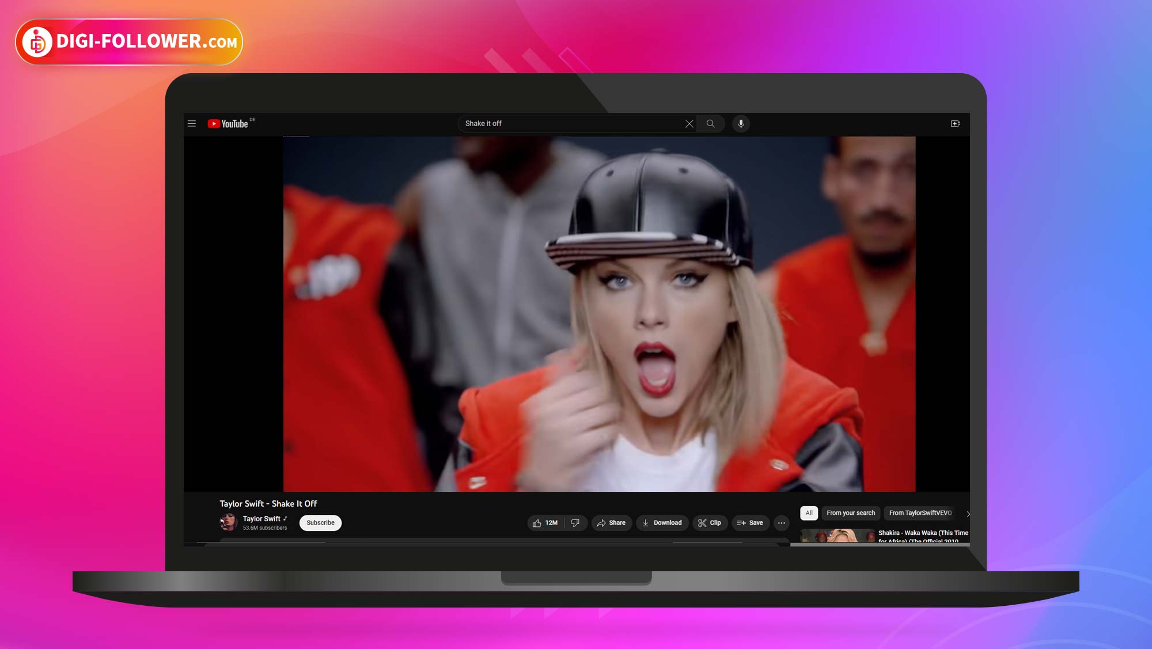1152x649 pixels.
Task: Pause or play the Shake It Off video
Action: pos(599,314)
